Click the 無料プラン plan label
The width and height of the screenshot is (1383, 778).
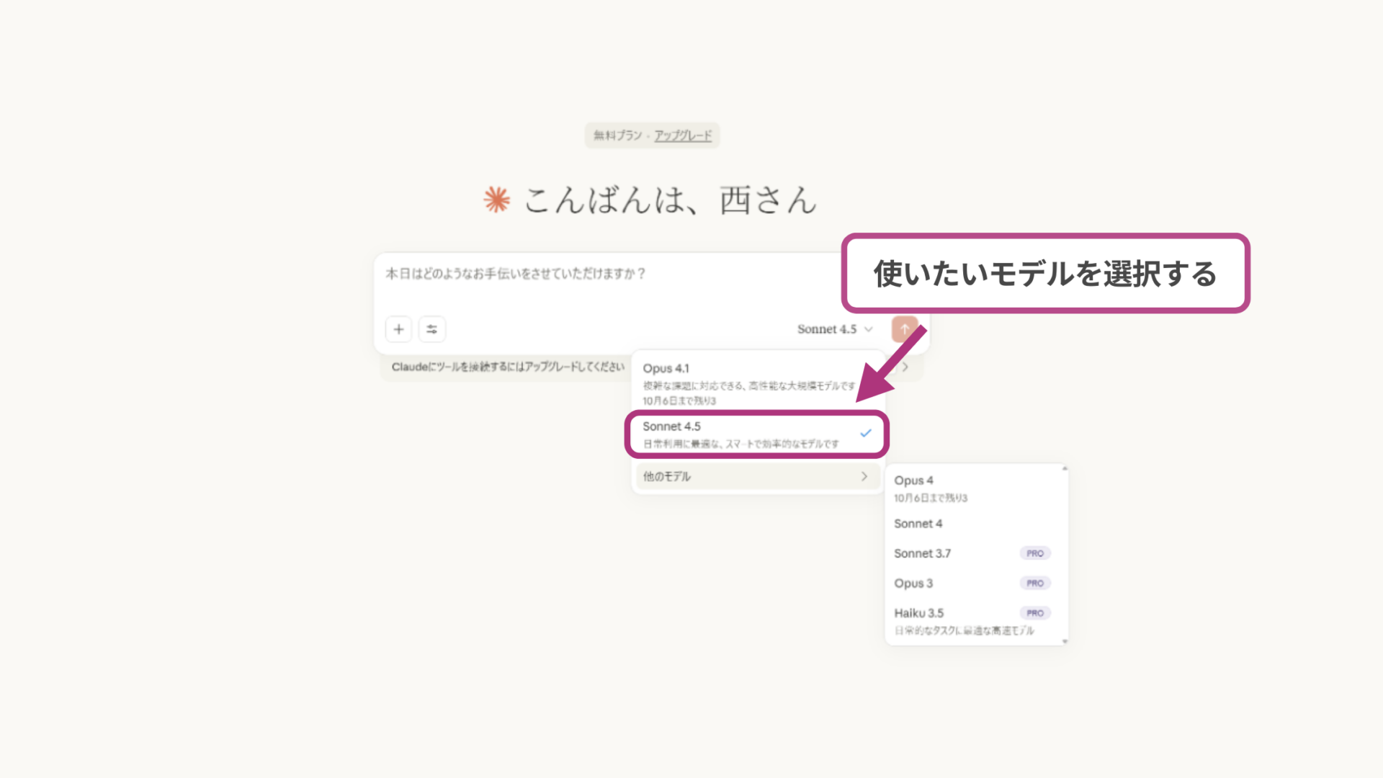[x=616, y=135]
